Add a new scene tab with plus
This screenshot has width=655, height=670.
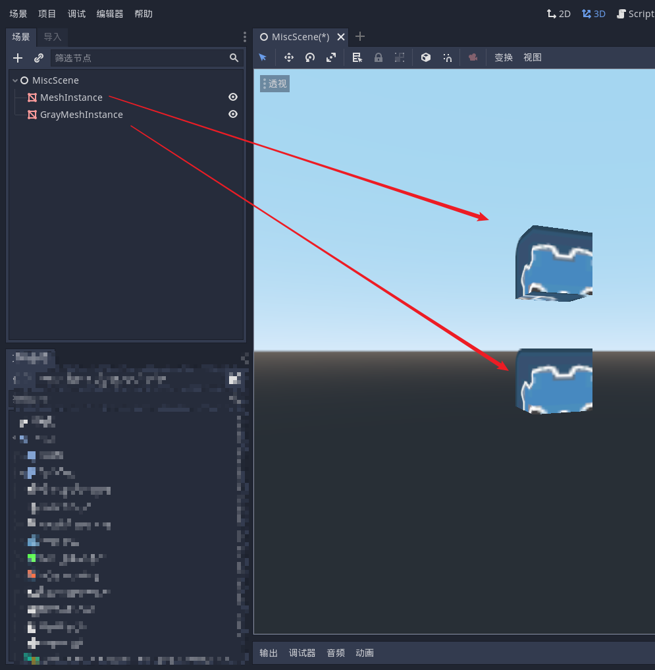360,36
